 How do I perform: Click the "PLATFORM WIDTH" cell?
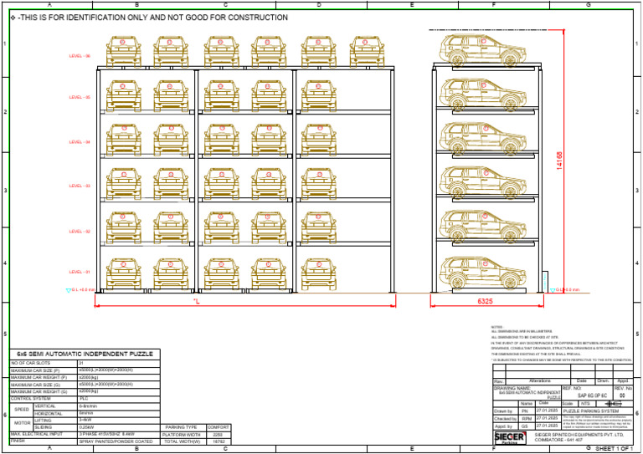pos(183,435)
